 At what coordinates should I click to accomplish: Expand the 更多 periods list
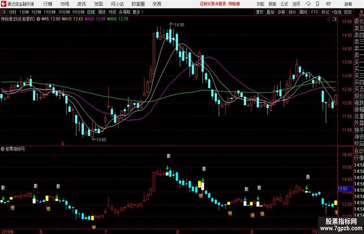[x=138, y=12]
